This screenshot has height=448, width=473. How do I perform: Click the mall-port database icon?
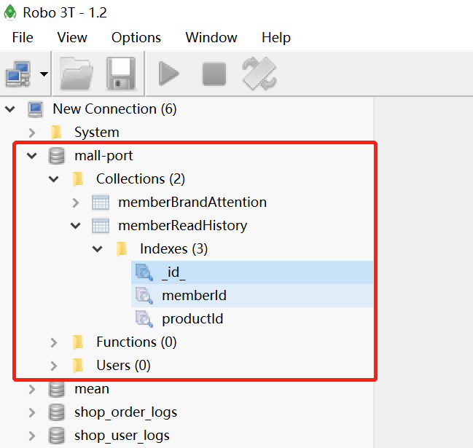[56, 156]
